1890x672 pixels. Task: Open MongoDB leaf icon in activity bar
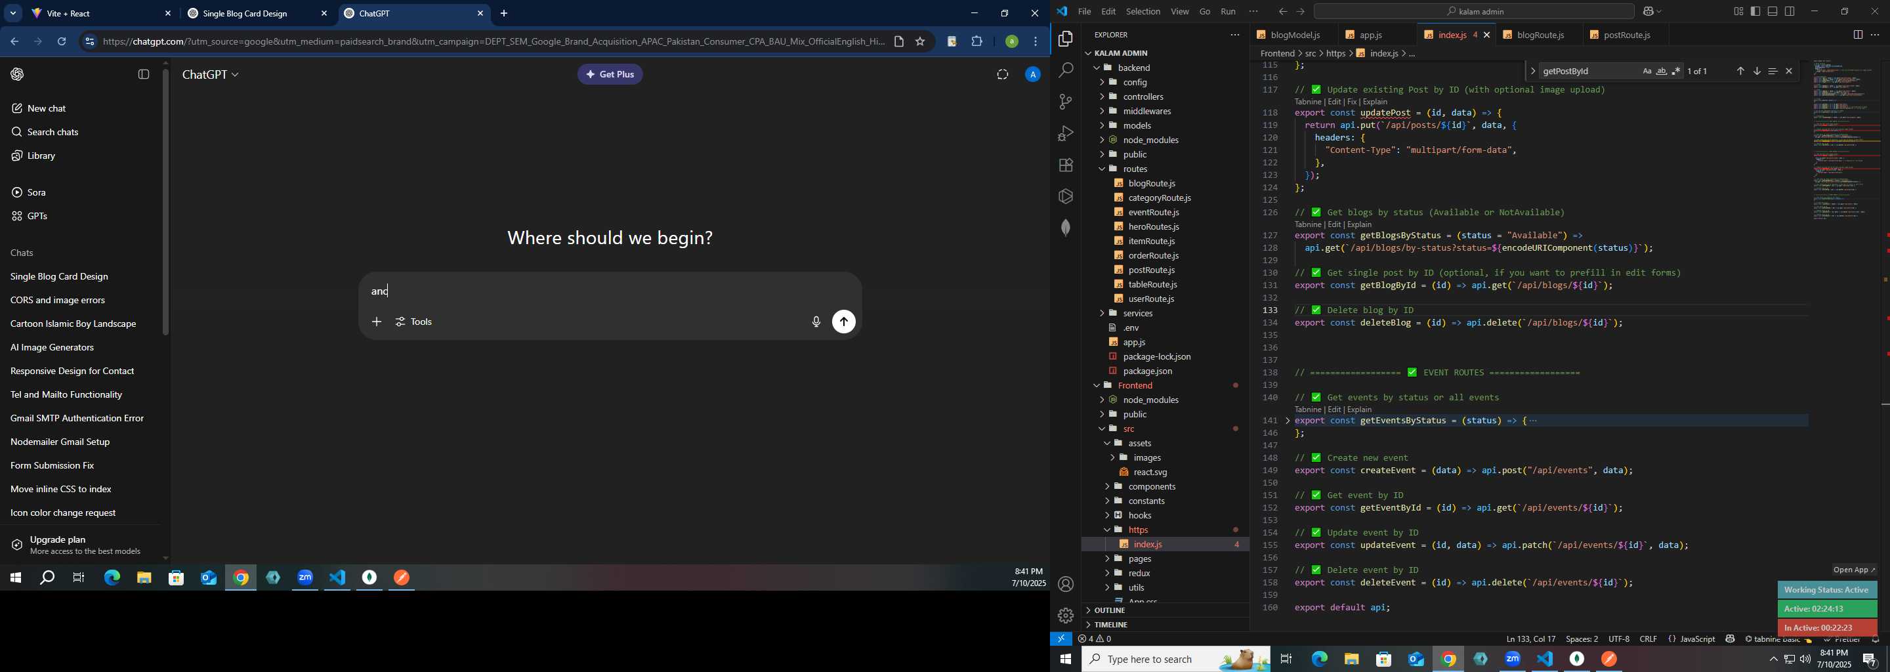tap(1065, 228)
